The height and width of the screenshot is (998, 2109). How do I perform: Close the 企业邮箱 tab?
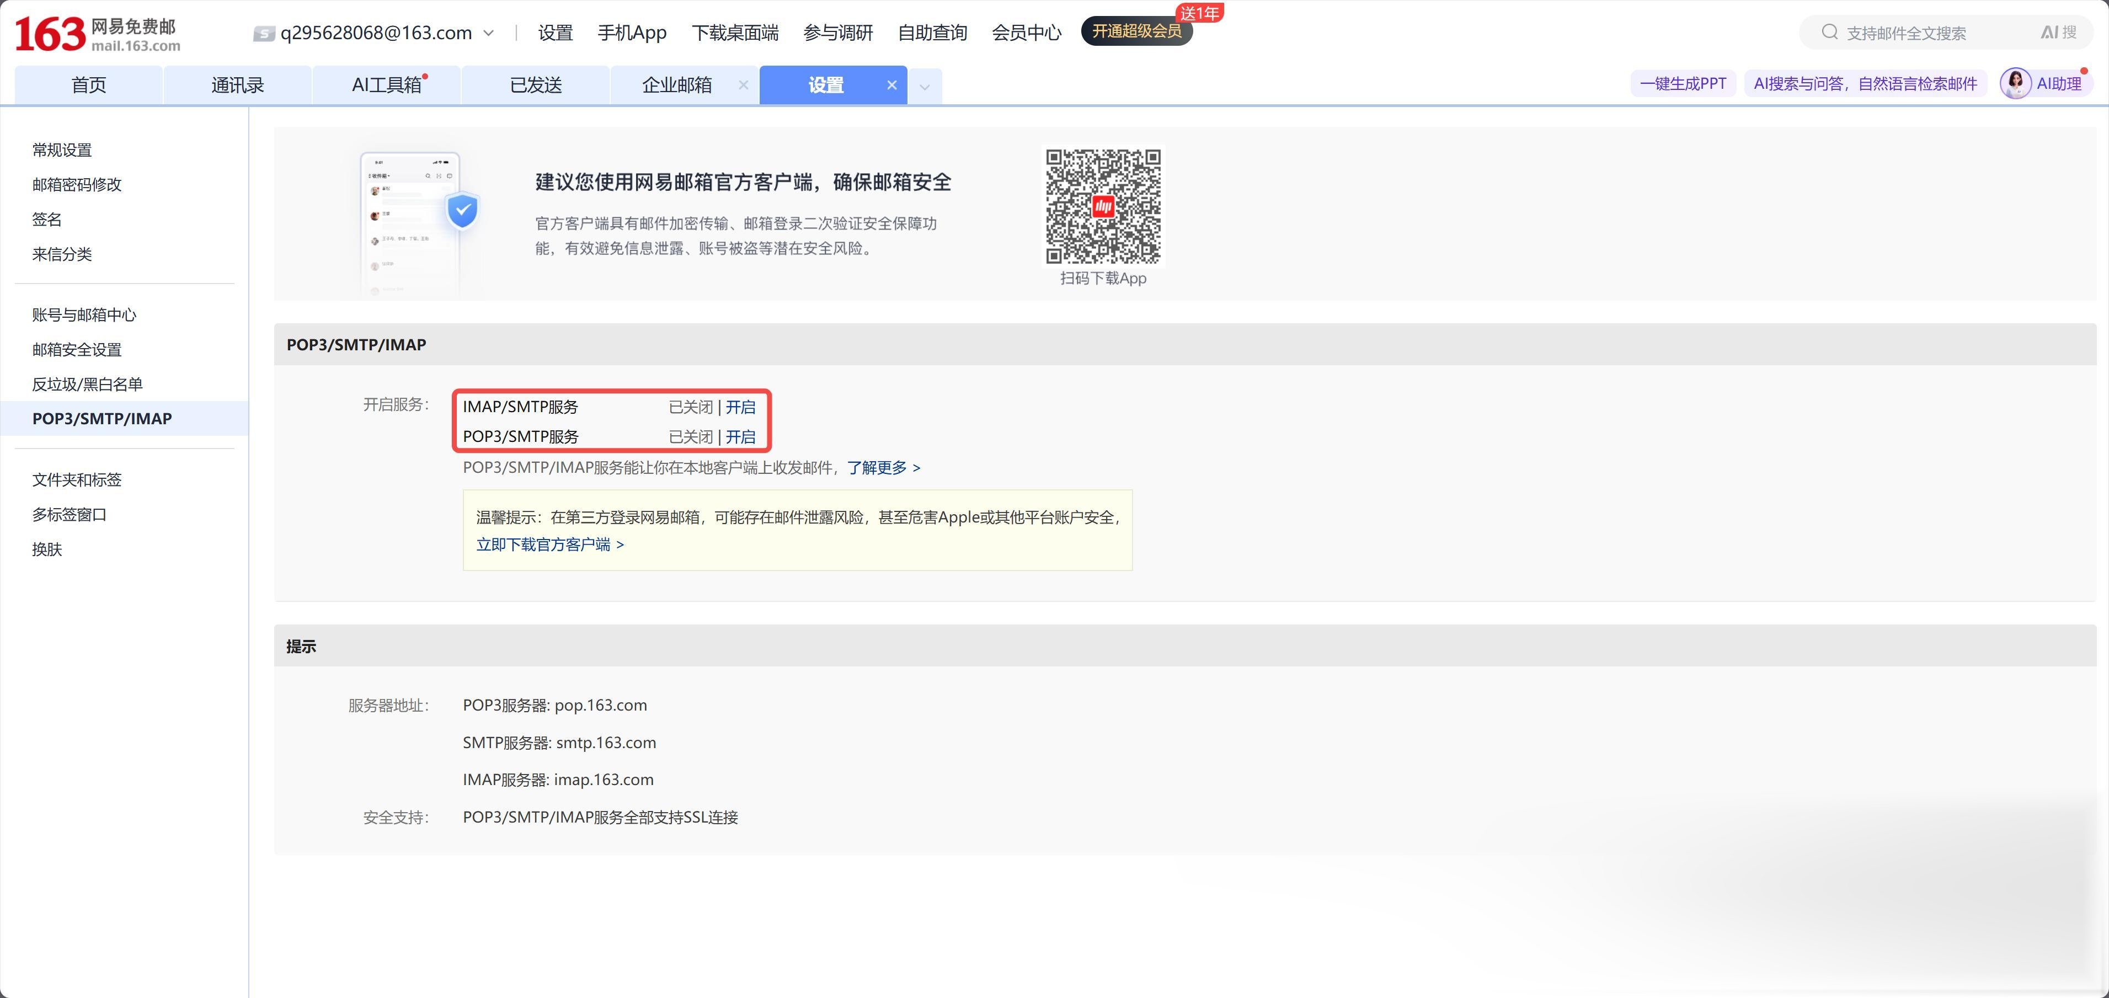[743, 84]
